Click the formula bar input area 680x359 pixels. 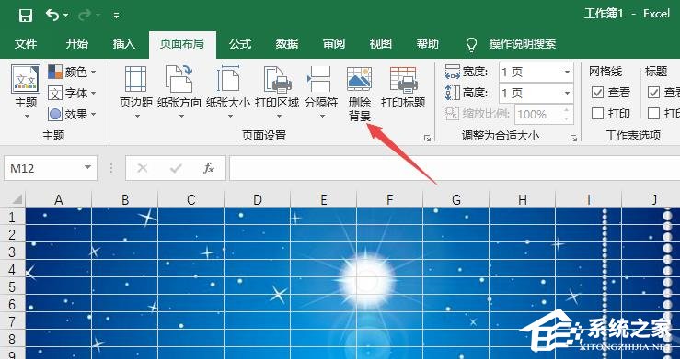(455, 168)
